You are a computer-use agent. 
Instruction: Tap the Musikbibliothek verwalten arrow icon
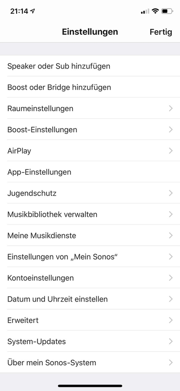point(171,214)
